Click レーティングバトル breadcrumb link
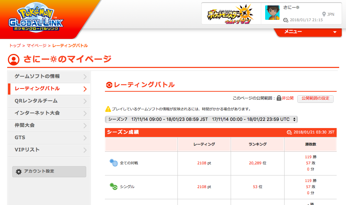 click(x=70, y=46)
